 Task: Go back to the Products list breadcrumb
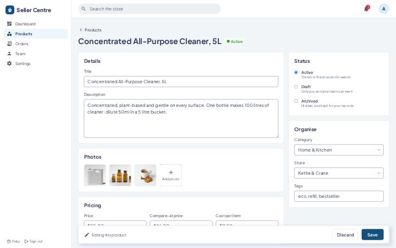coord(90,30)
